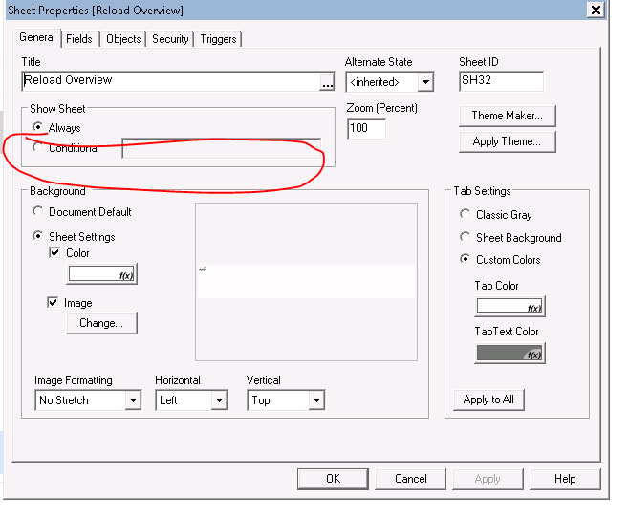The width and height of the screenshot is (629, 517).
Task: Open the Title expression editor ellipsis button
Action: (x=327, y=82)
